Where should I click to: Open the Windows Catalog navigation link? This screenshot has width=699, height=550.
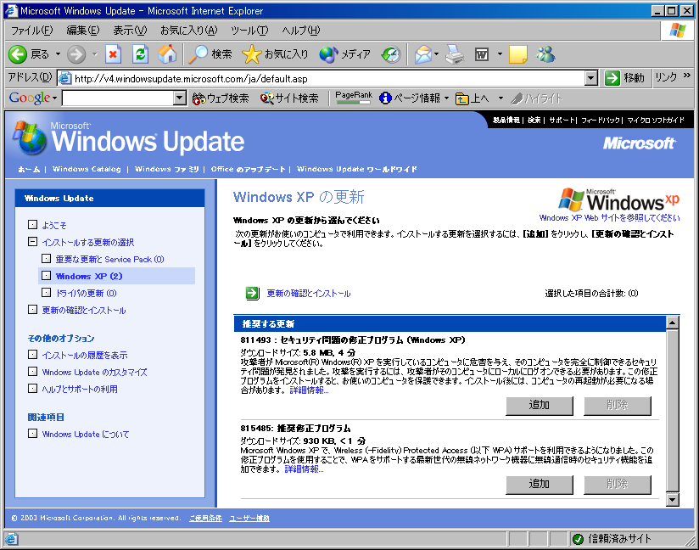click(x=87, y=169)
